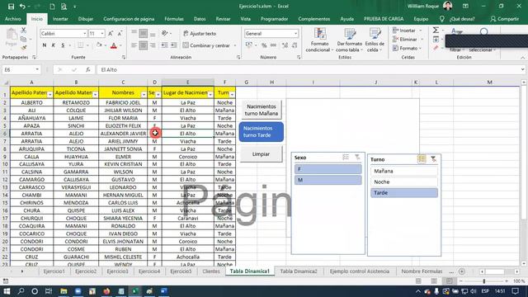The width and height of the screenshot is (528, 297).
Task: Open the text orientation tool
Action: click(165, 33)
